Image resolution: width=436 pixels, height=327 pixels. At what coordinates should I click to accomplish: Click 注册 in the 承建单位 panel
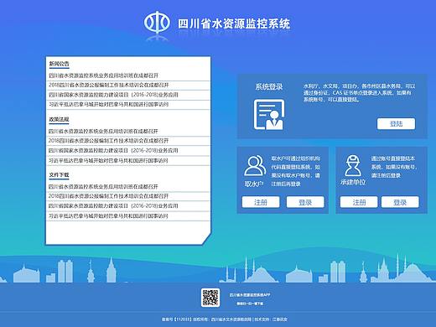[x=359, y=202]
